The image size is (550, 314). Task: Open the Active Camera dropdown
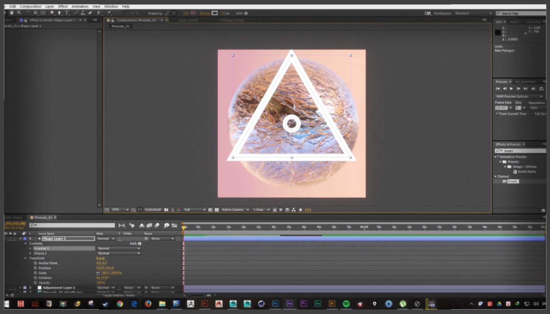point(235,210)
